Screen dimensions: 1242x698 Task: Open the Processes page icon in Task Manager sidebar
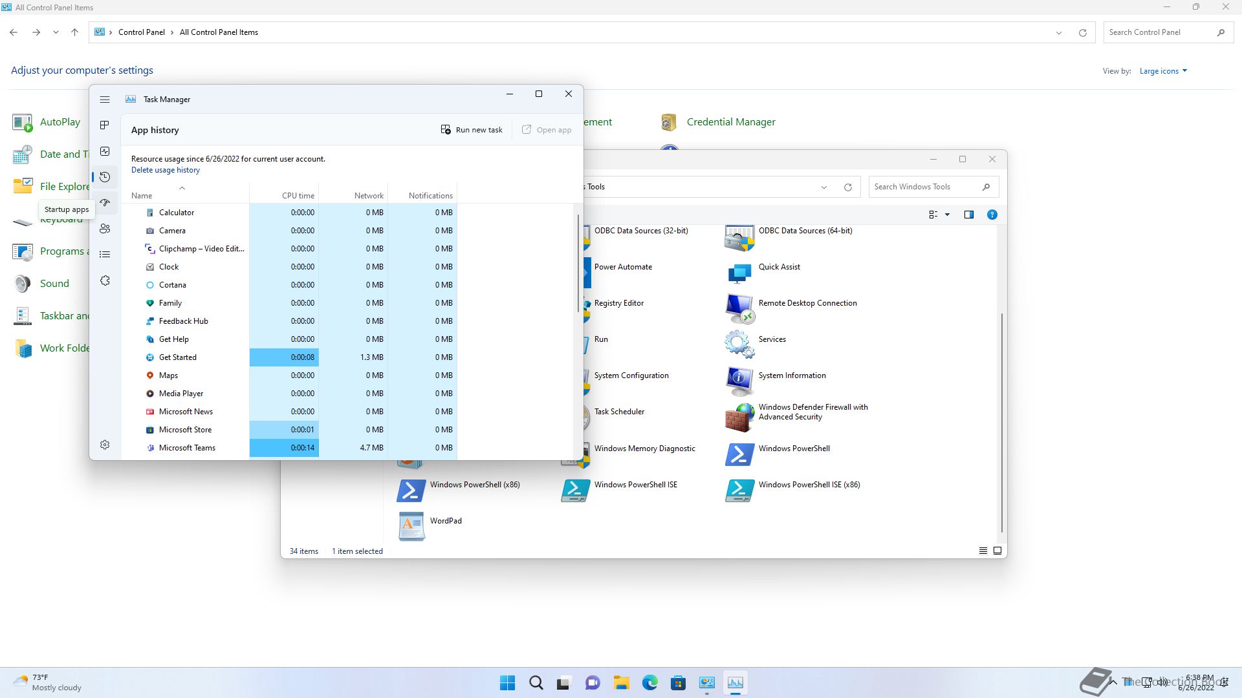[x=105, y=125]
